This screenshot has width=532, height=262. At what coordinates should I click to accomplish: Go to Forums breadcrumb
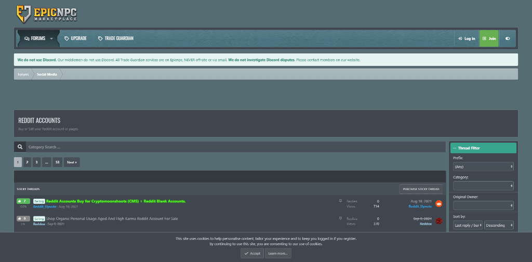[23, 74]
